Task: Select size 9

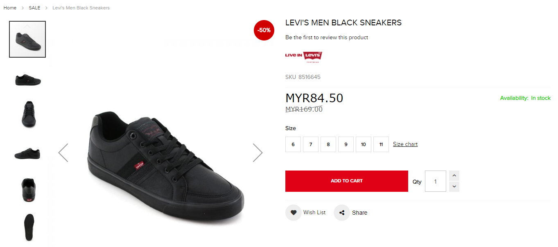Action: (346, 144)
